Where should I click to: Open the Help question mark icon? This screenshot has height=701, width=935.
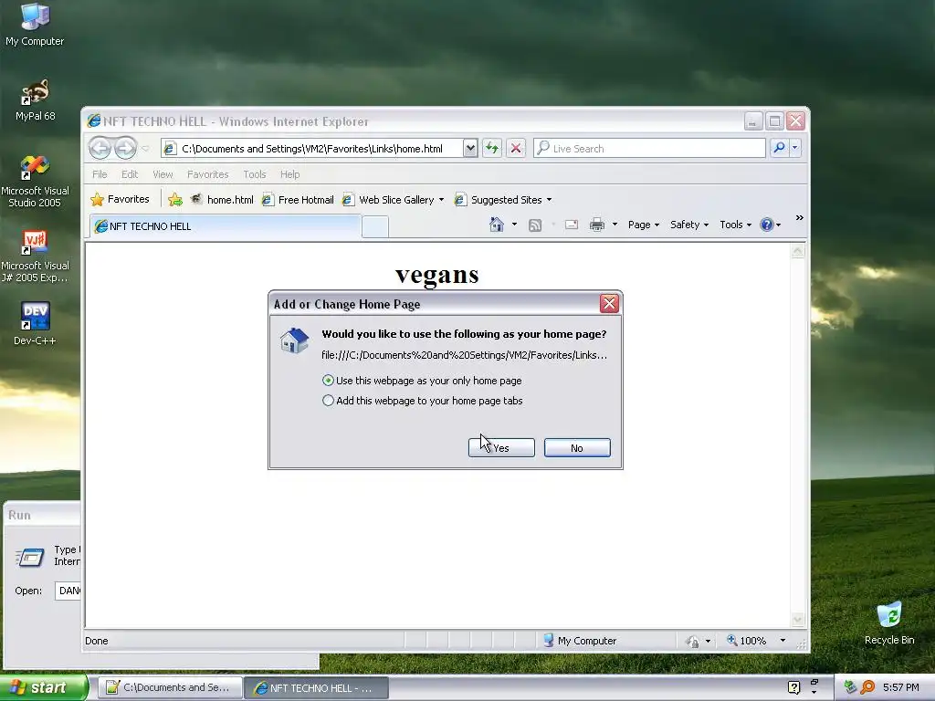point(766,225)
